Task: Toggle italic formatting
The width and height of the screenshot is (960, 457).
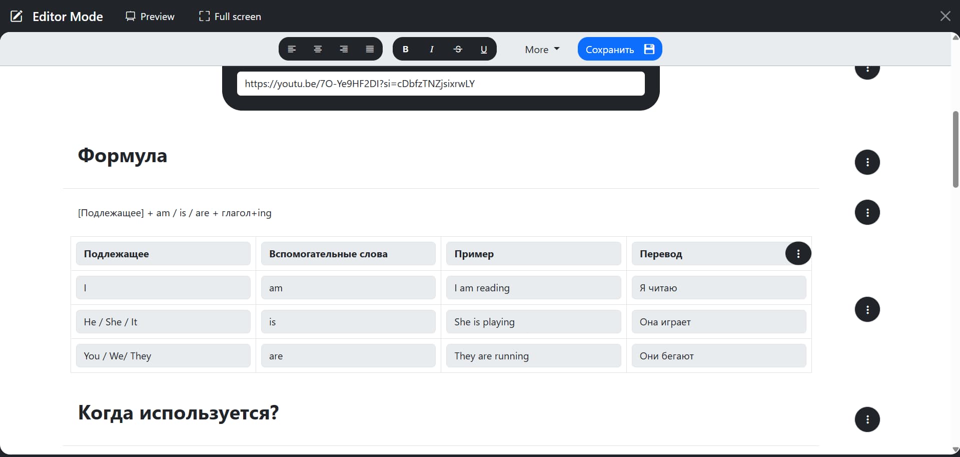Action: tap(432, 49)
